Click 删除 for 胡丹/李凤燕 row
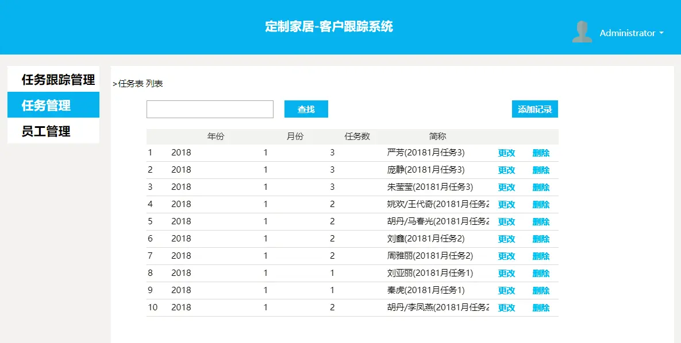The width and height of the screenshot is (681, 343). pyautogui.click(x=541, y=308)
